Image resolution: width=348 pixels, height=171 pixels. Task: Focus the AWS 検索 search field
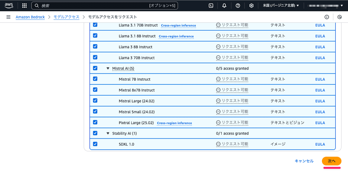point(105,6)
